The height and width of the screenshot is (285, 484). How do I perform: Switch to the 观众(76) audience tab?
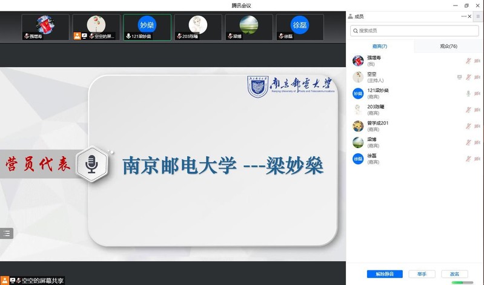[448, 46]
